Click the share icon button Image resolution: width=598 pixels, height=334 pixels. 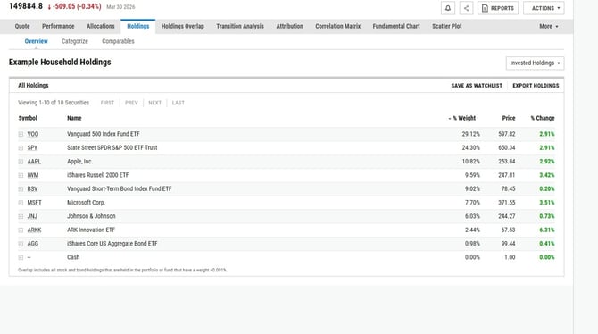tap(466, 8)
